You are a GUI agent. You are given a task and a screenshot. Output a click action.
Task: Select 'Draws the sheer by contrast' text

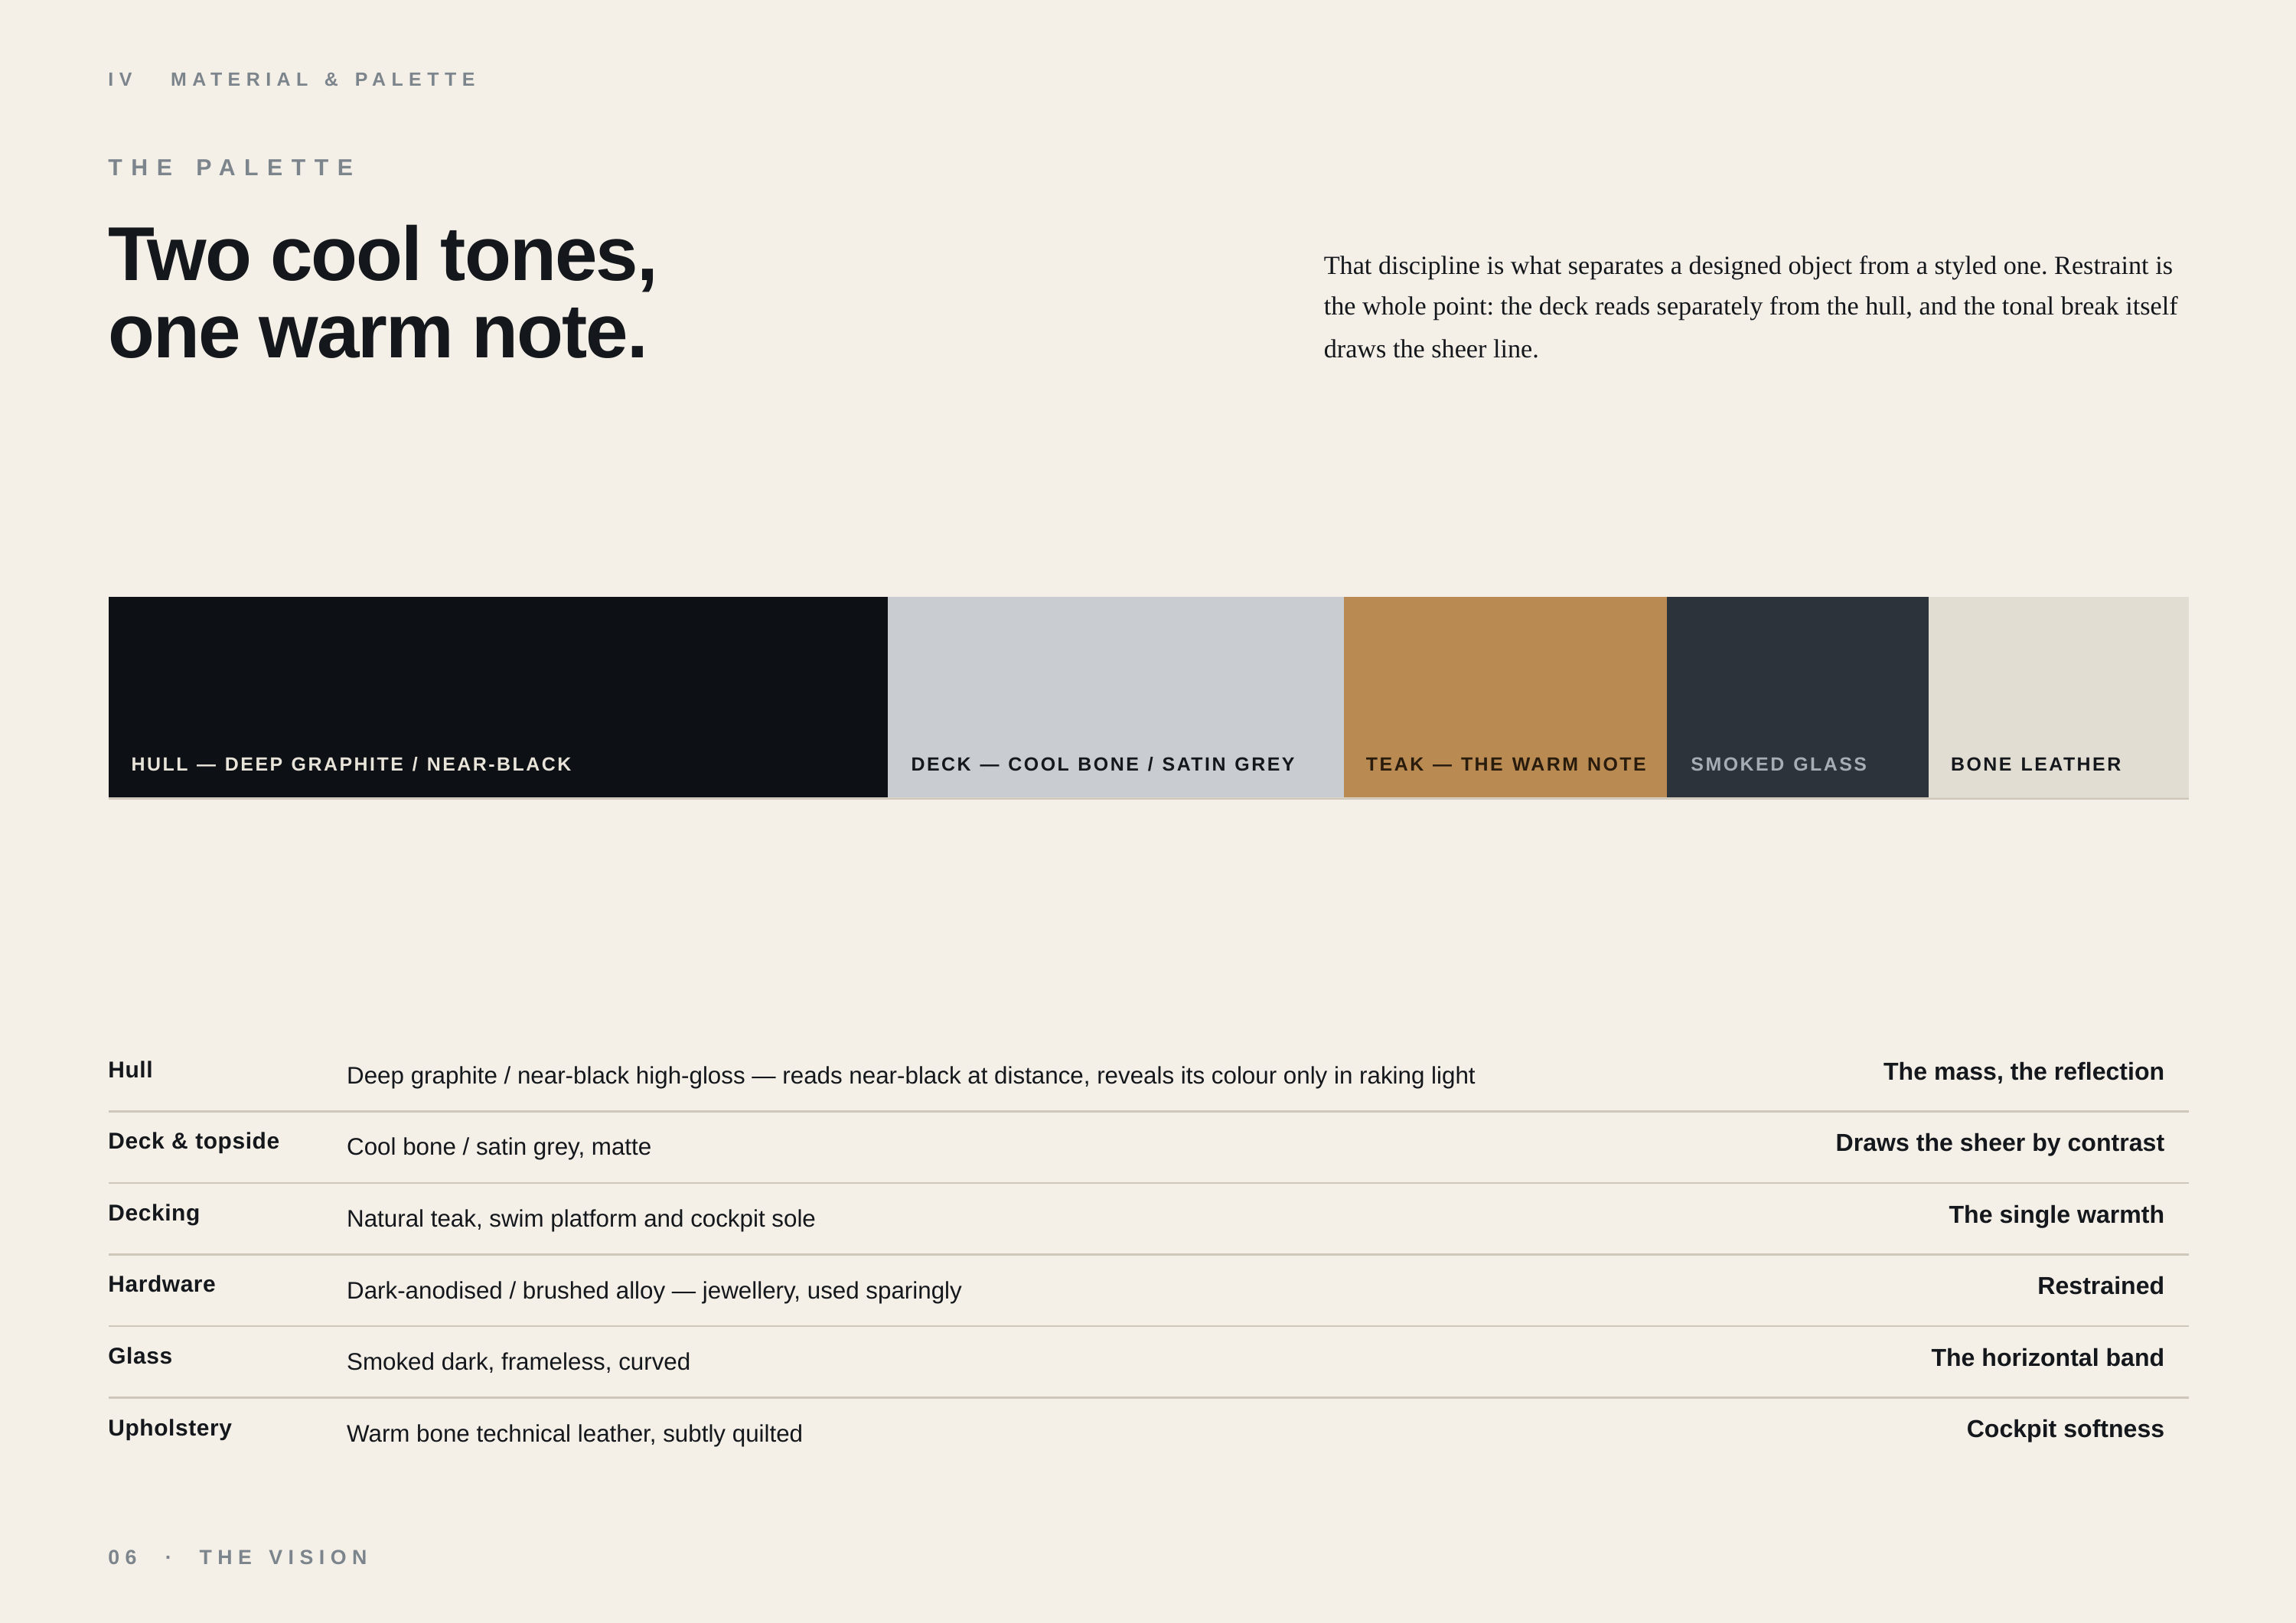click(x=1999, y=1143)
